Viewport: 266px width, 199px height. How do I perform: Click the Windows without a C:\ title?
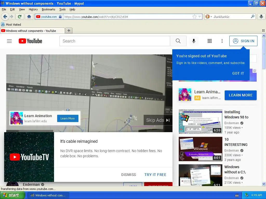click(235, 169)
